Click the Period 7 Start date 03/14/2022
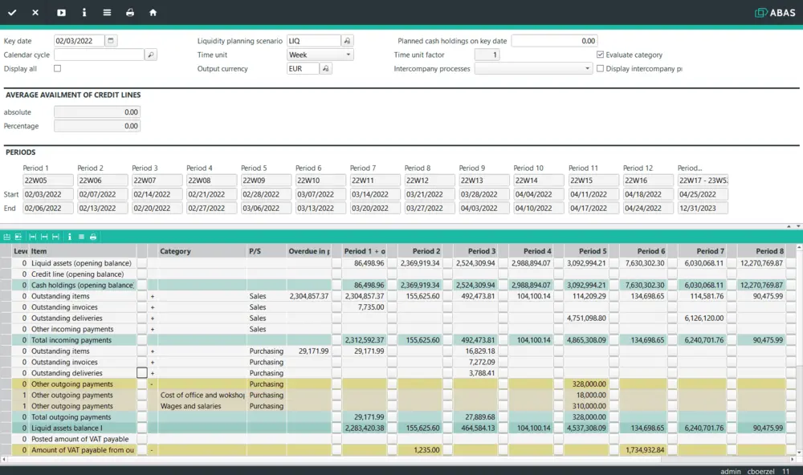Viewport: 803px width, 475px height. [375, 194]
